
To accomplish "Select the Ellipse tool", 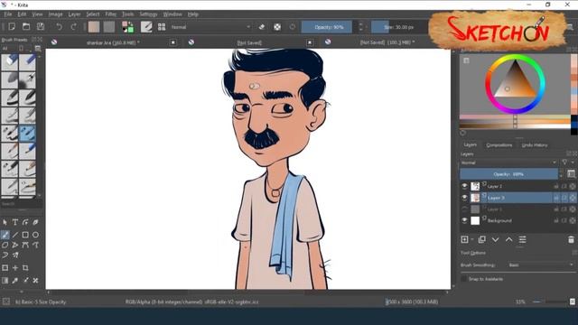I will (36, 235).
